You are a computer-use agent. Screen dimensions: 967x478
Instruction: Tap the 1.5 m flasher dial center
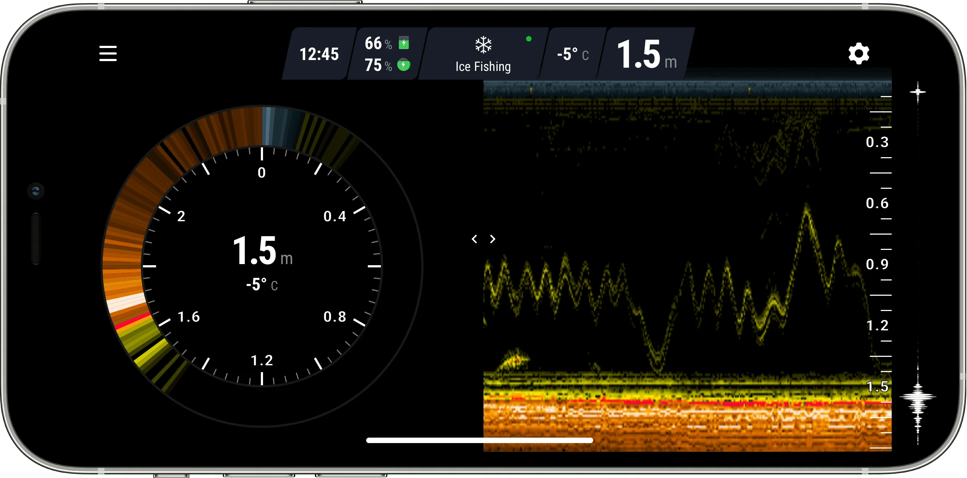262,251
